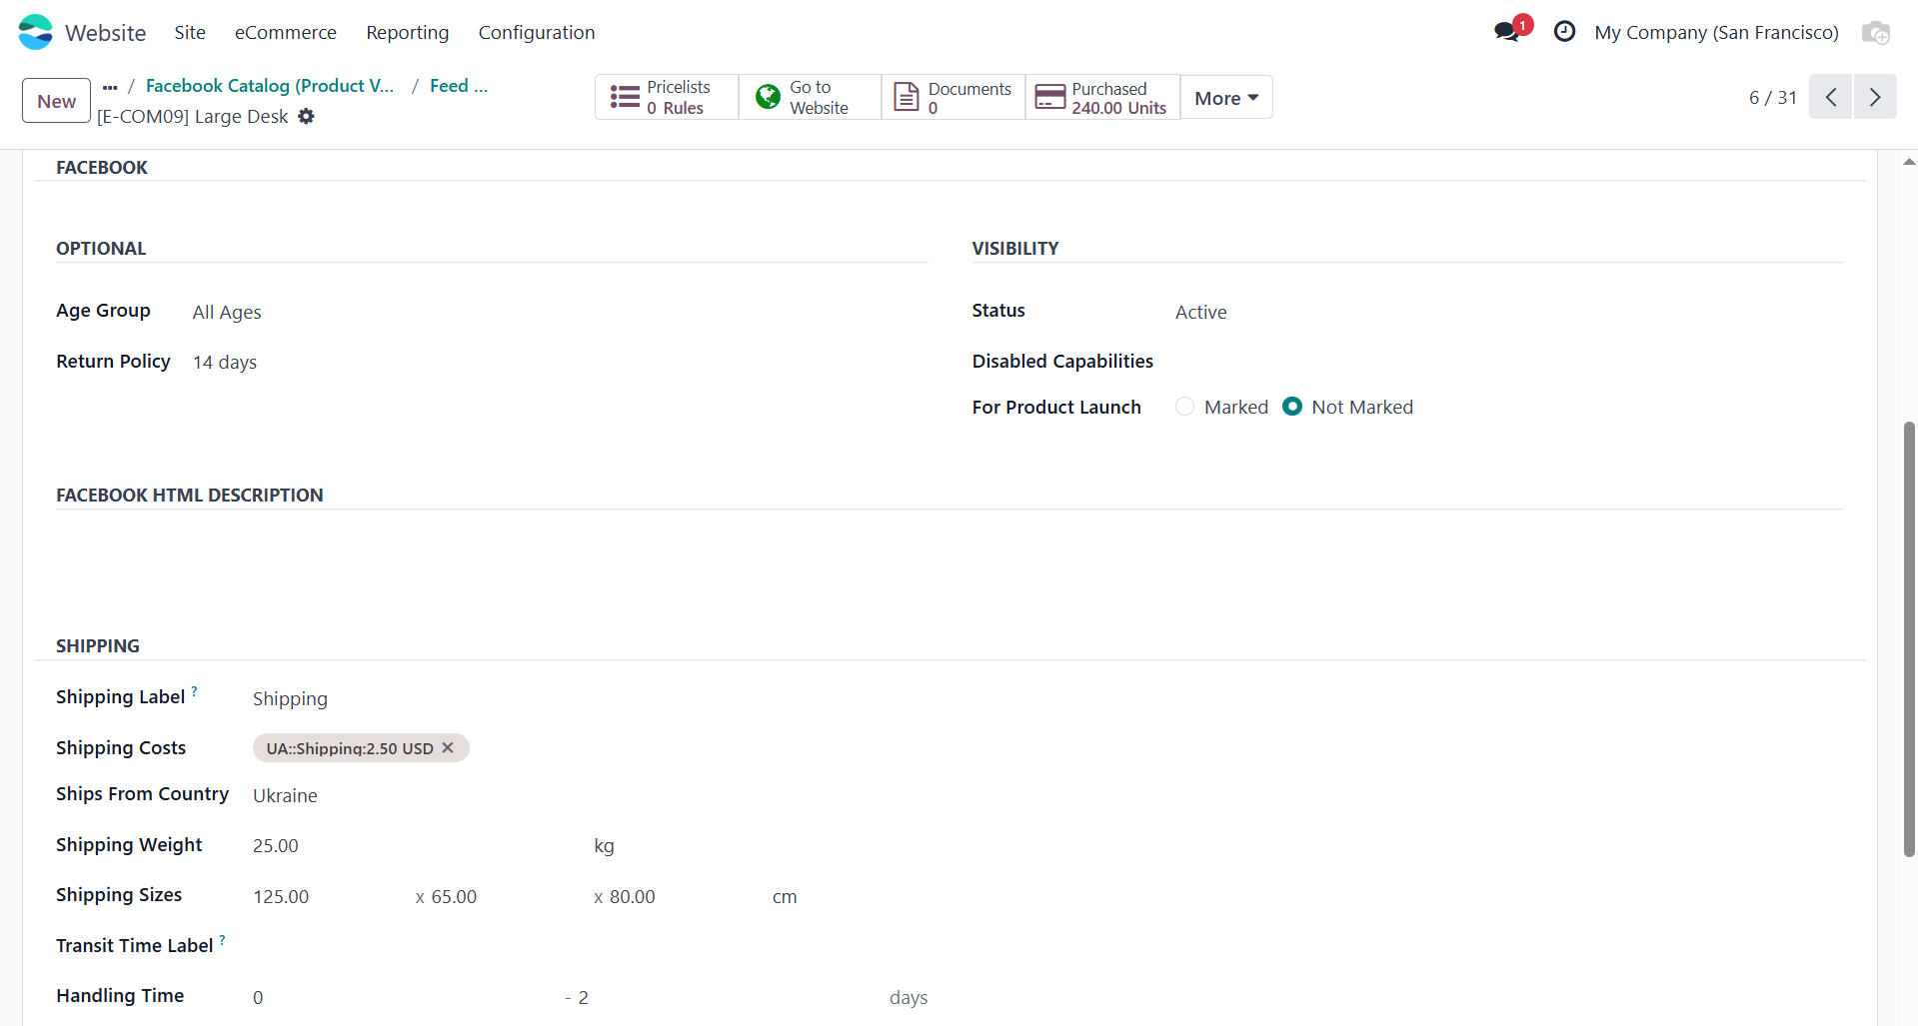Viewport: 1918px width, 1026px height.
Task: Click the Website app title
Action: [x=106, y=32]
